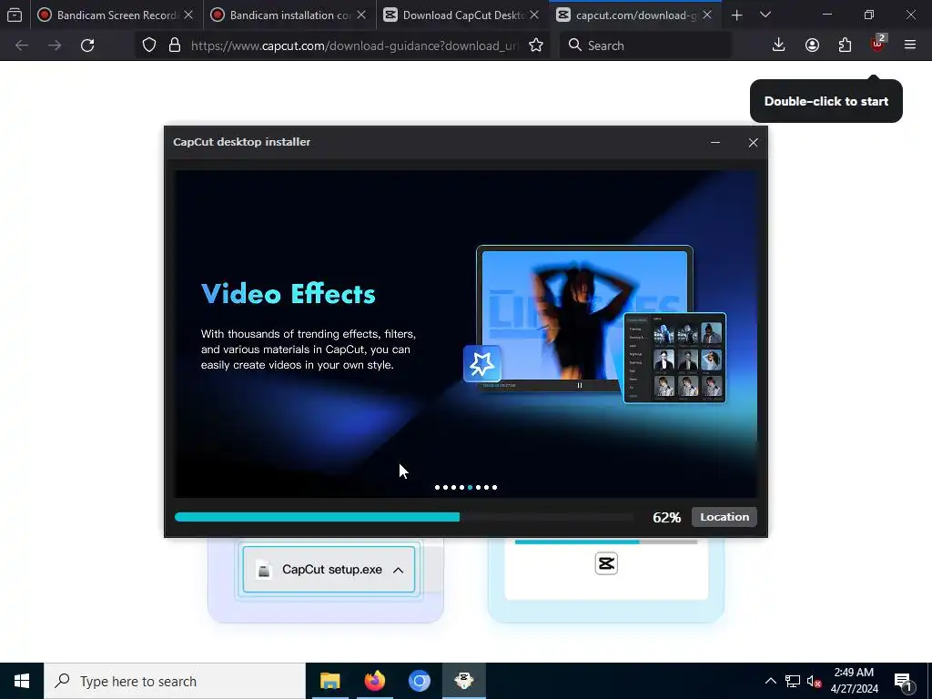This screenshot has width=932, height=699.
Task: Click the pause icon in the video preview
Action: [x=580, y=385]
